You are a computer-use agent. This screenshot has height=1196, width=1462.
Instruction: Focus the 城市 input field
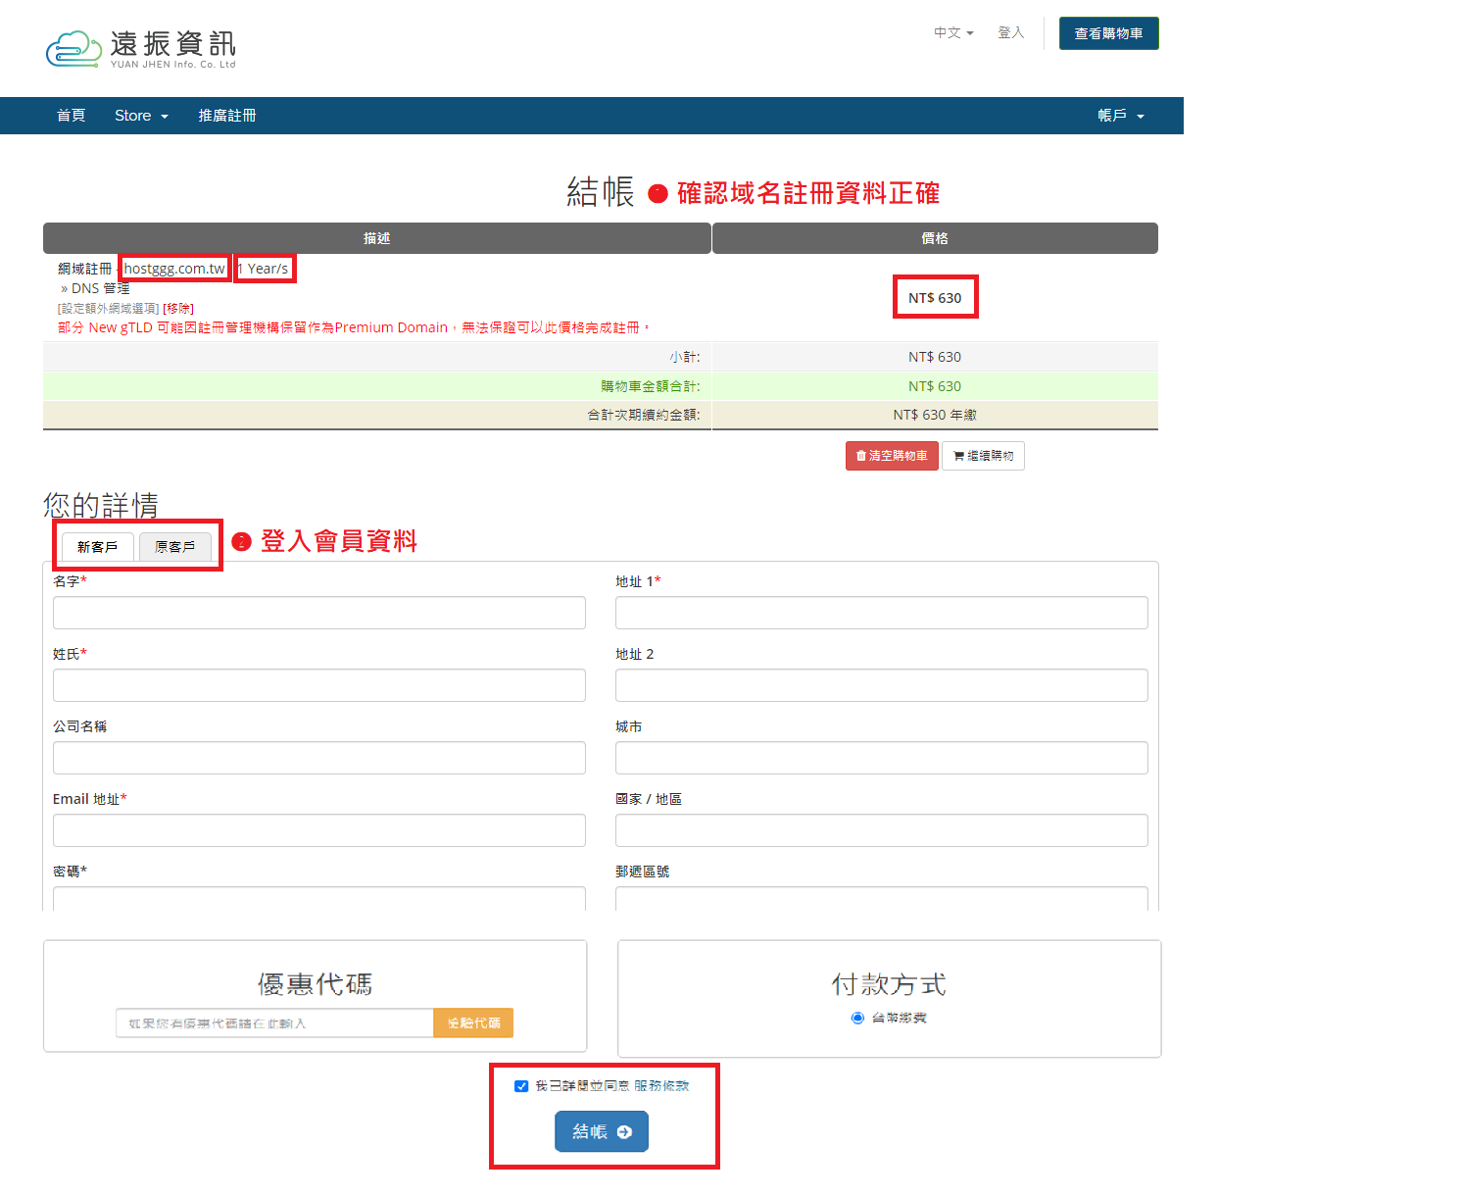[882, 758]
